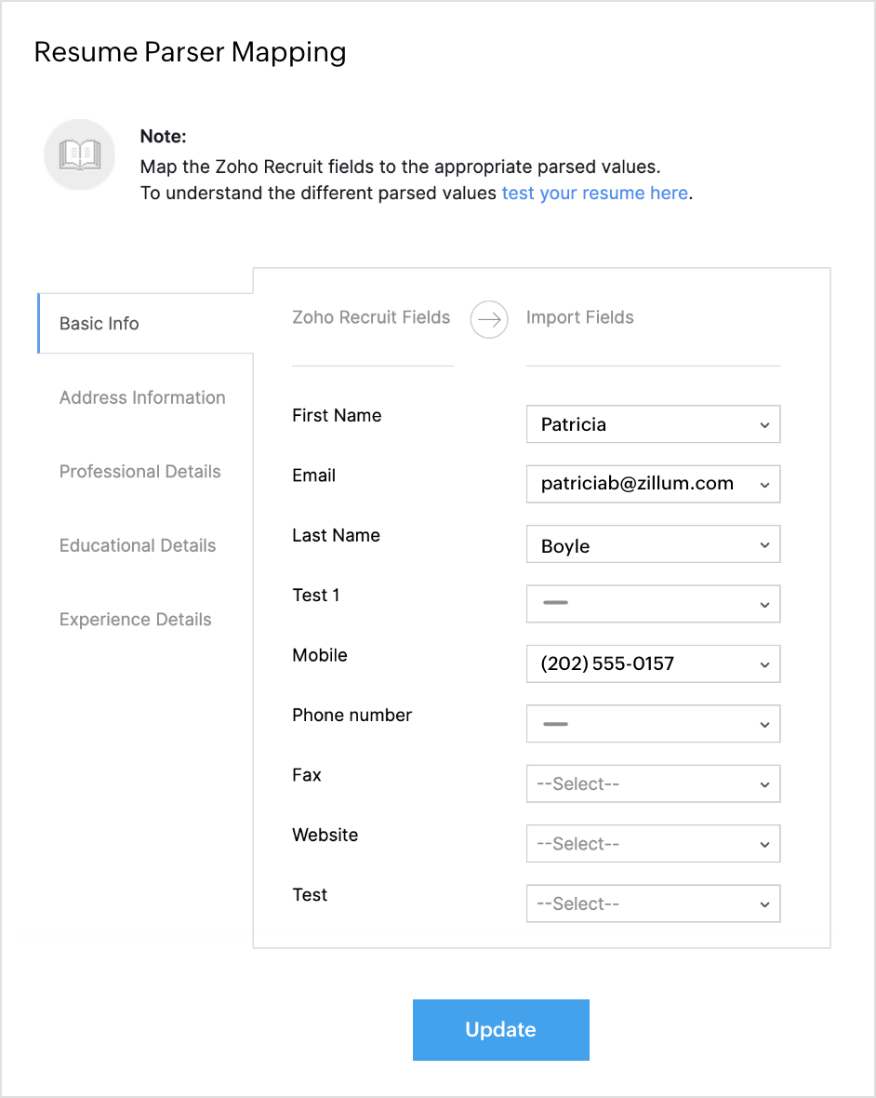Click the Import Fields column header

579,317
